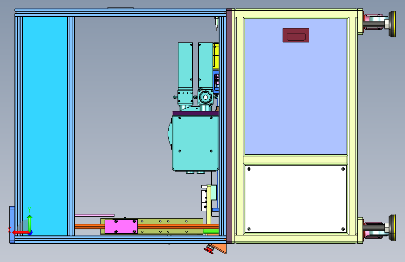Select the green cylinder at rail end
The height and width of the screenshot is (262, 405).
(211, 232)
